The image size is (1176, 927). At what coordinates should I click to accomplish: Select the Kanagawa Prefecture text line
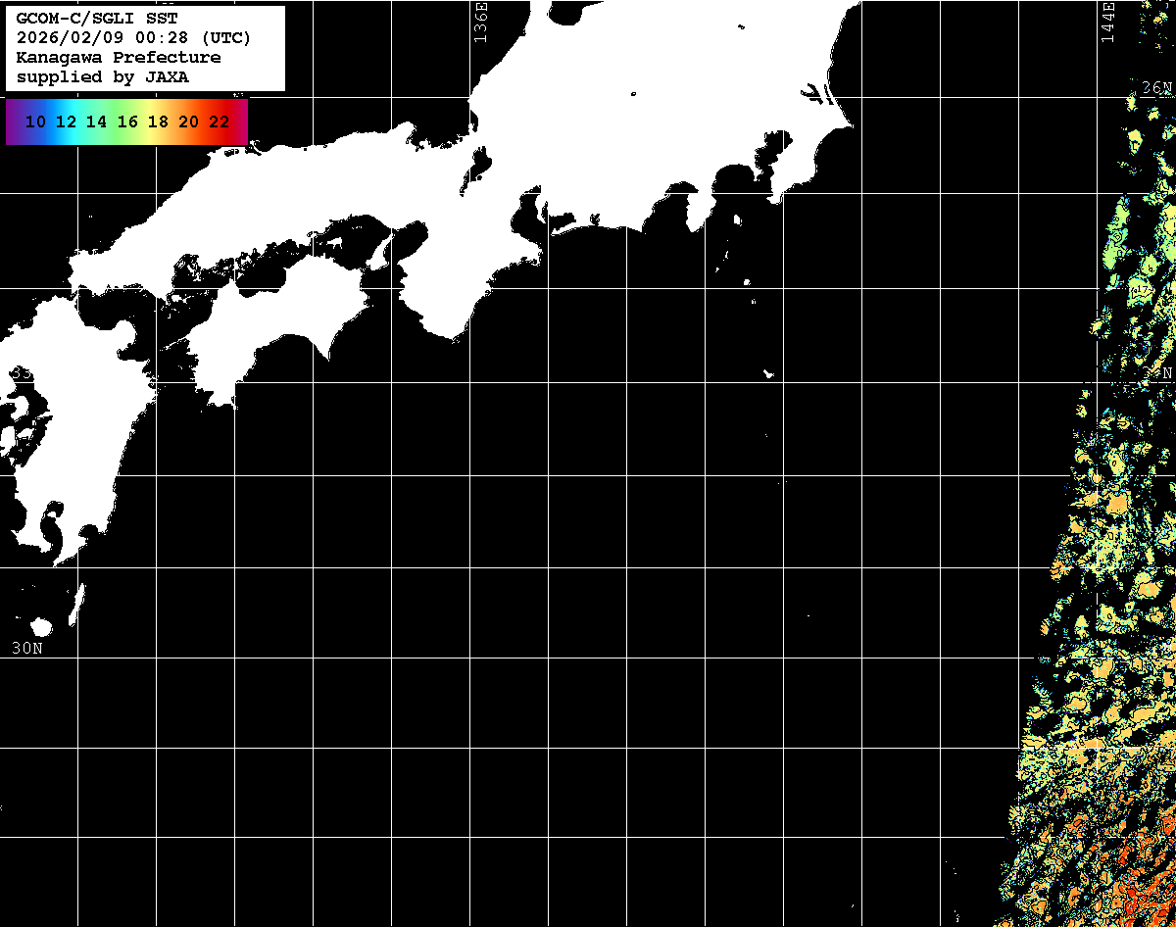tap(119, 58)
